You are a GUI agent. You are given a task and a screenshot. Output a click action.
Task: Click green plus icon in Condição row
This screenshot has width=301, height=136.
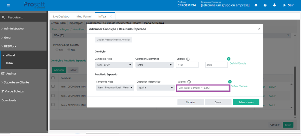229,59
